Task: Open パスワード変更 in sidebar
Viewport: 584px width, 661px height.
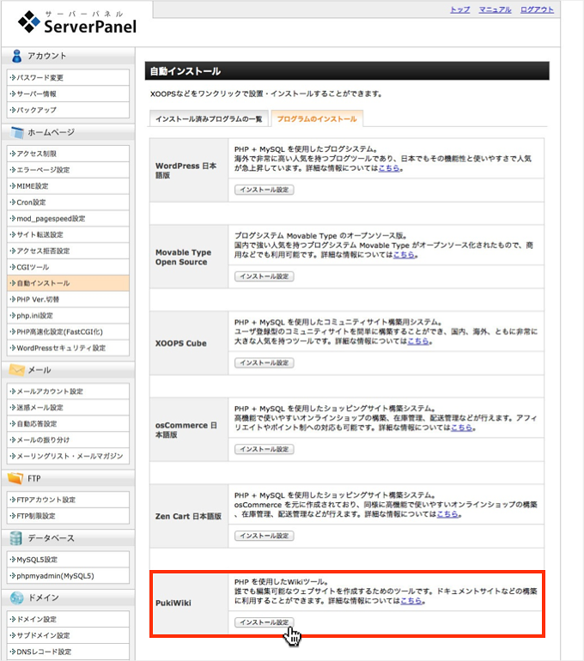Action: pyautogui.click(x=69, y=77)
